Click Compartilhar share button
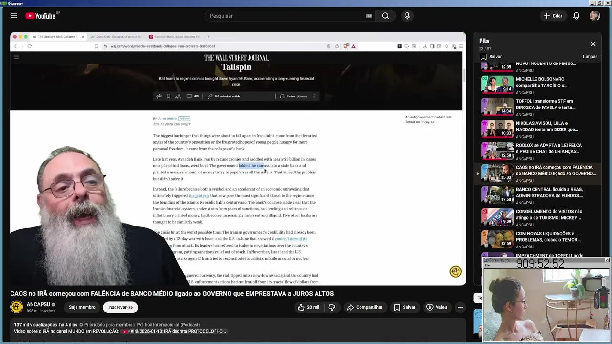This screenshot has height=344, width=612. pyautogui.click(x=365, y=307)
